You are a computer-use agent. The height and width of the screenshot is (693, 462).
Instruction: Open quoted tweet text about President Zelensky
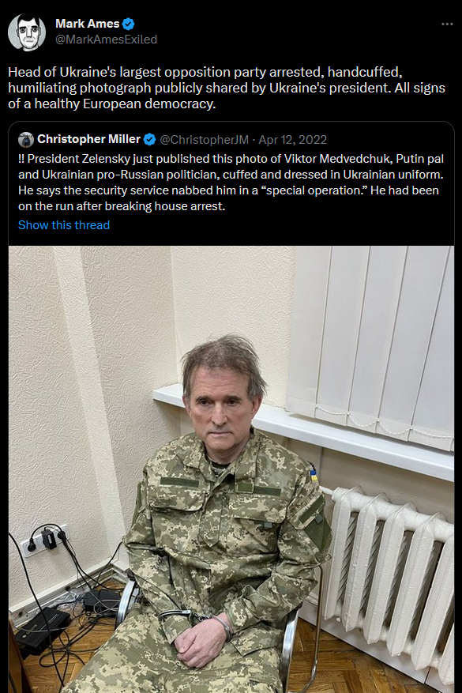(231, 182)
